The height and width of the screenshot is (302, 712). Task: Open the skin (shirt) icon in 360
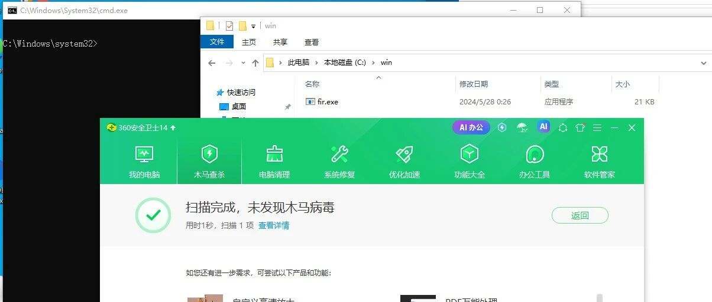[x=580, y=127]
